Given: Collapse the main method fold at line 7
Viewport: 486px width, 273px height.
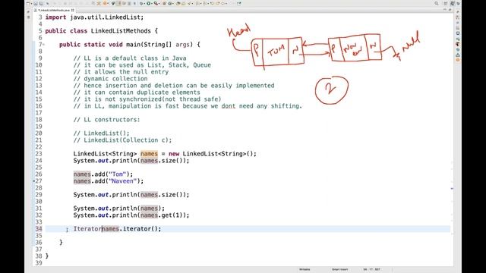Looking at the screenshot, I should [x=44, y=45].
